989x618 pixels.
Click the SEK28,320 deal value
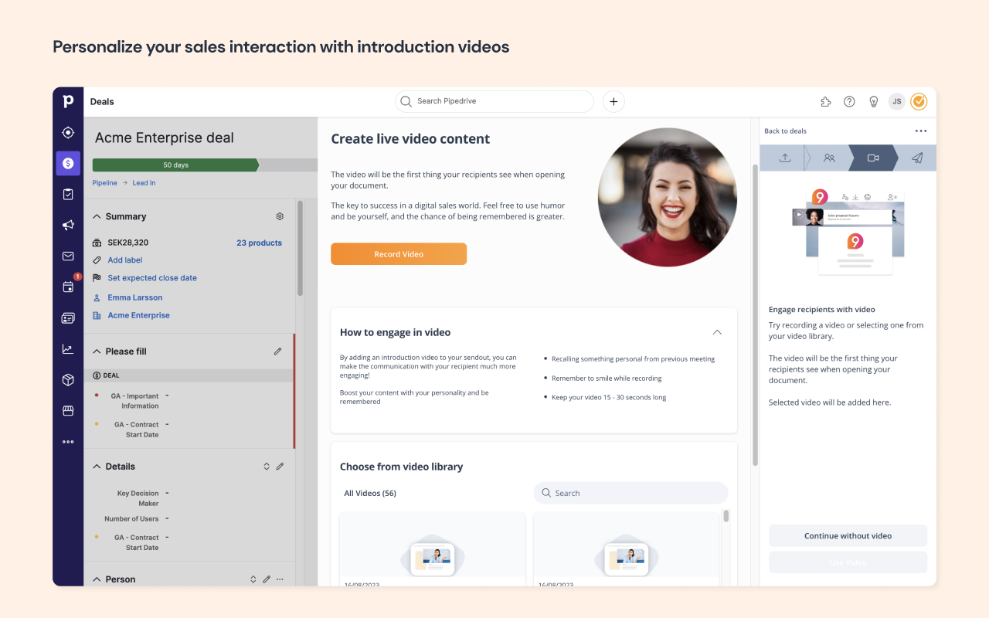(x=128, y=243)
